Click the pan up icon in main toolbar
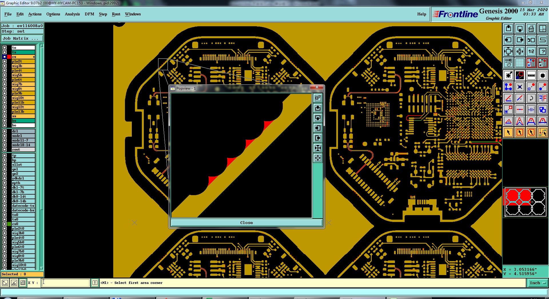Viewport: 549px width, 299px height. point(508,29)
